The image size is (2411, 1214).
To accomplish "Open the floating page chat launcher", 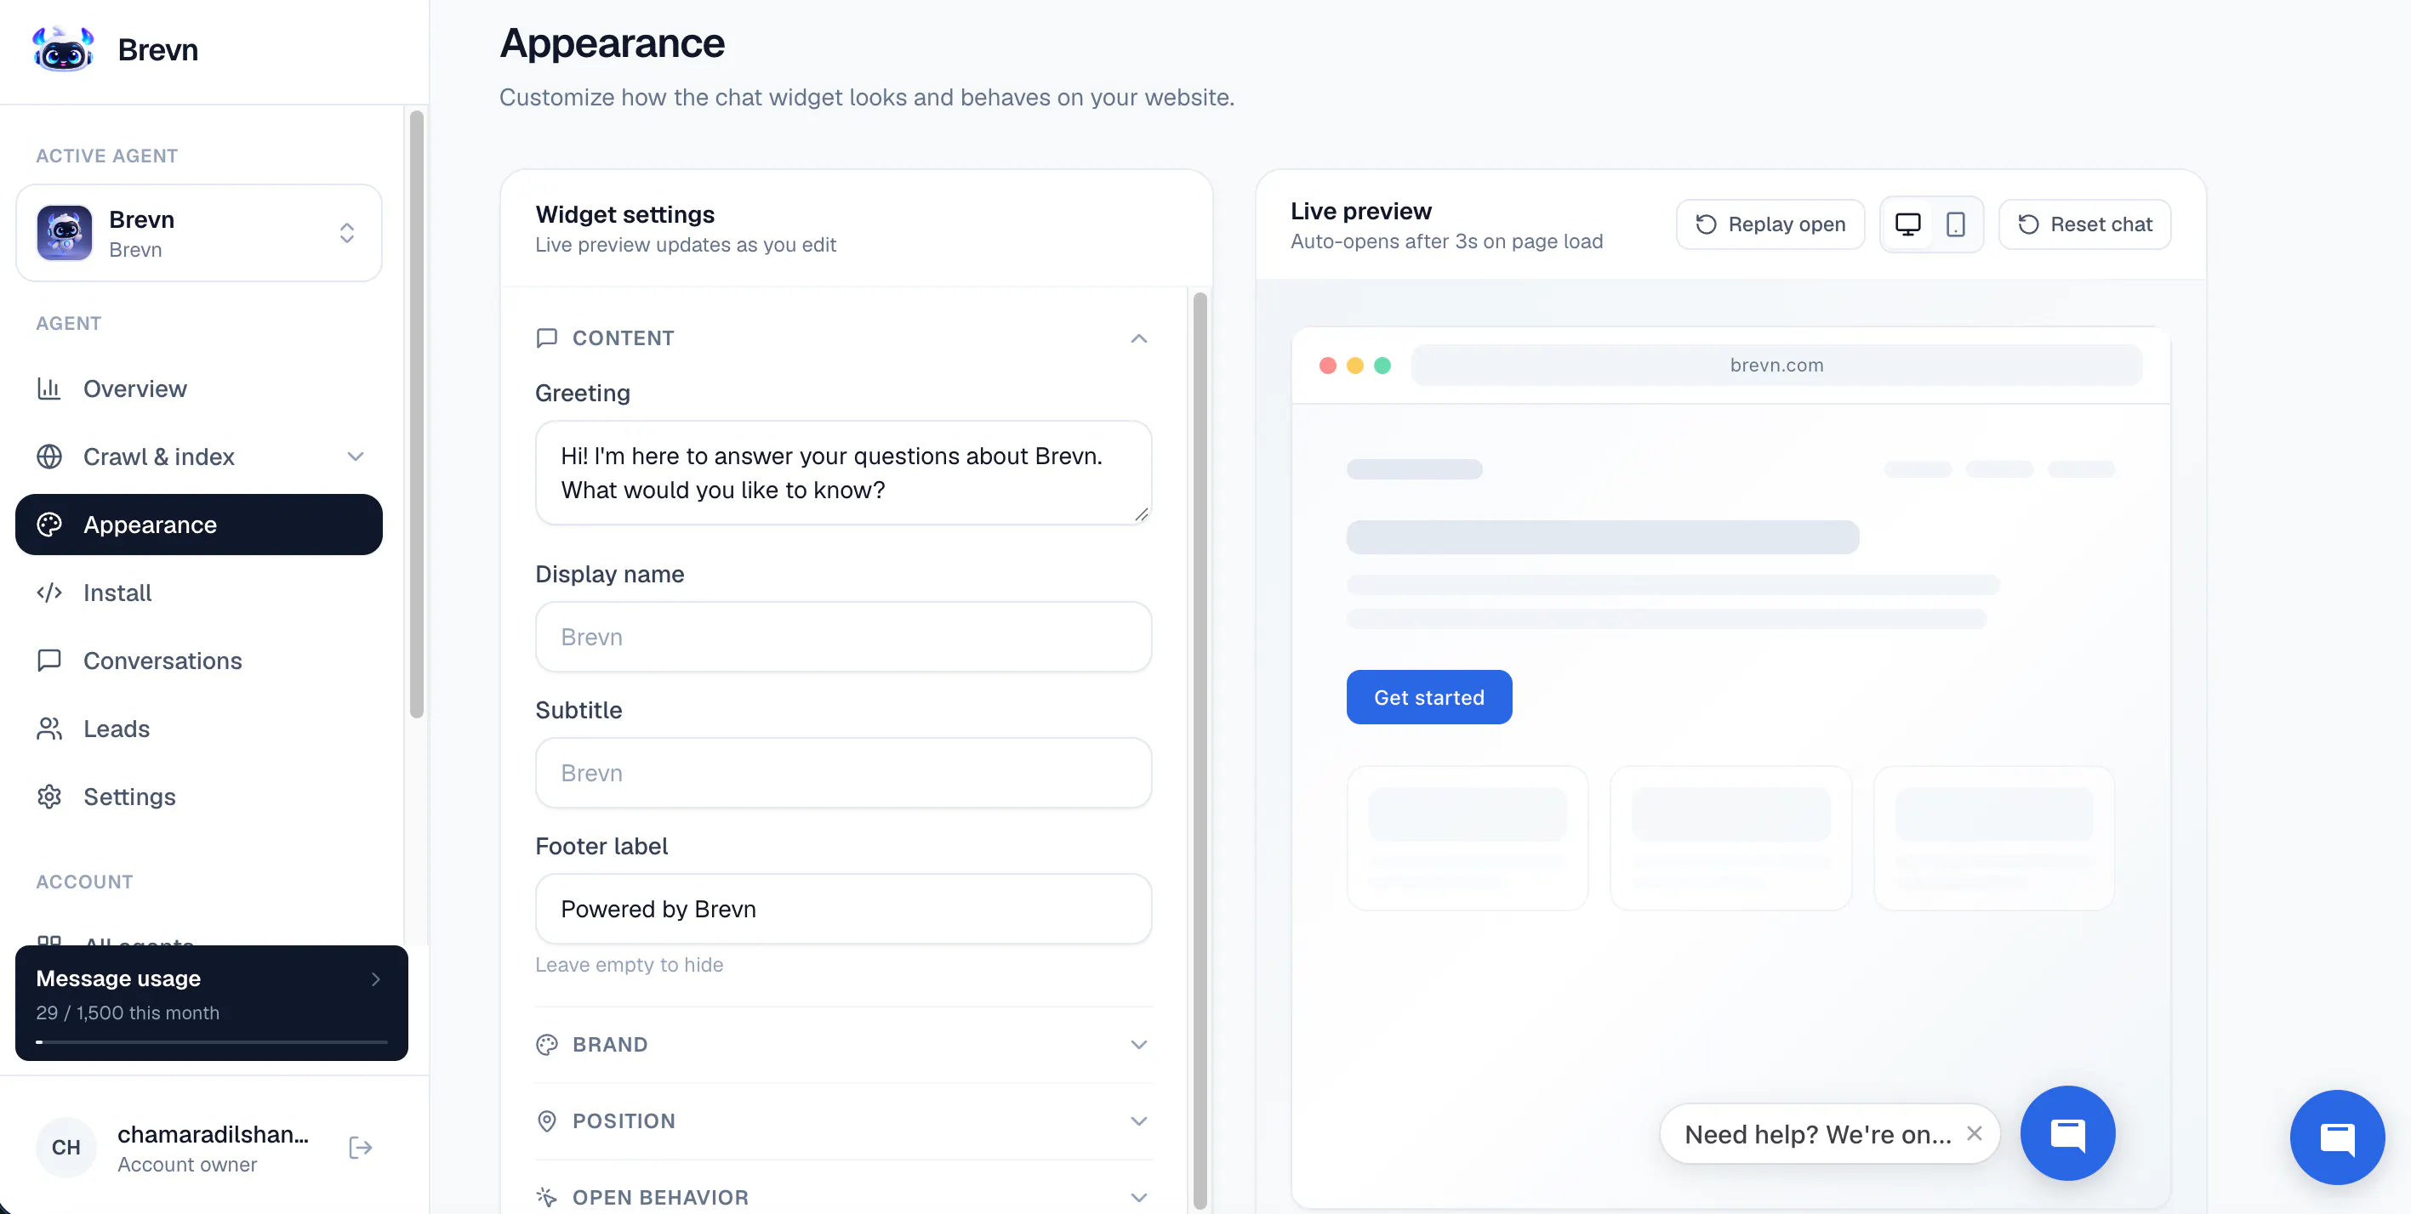I will click(2337, 1137).
